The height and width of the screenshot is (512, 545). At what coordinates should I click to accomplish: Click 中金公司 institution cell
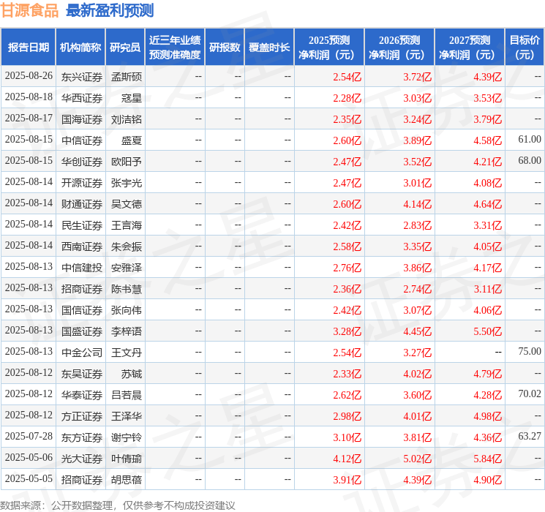pos(82,353)
